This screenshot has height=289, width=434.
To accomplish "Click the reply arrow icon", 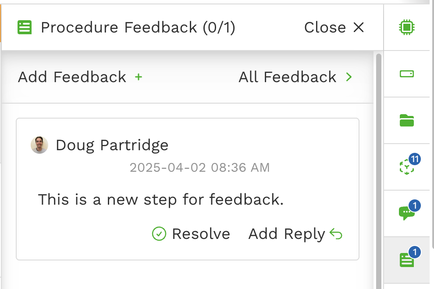I will (x=336, y=234).
